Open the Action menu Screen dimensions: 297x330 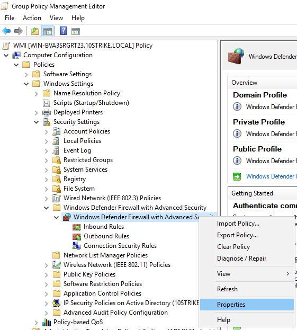pyautogui.click(x=32, y=18)
